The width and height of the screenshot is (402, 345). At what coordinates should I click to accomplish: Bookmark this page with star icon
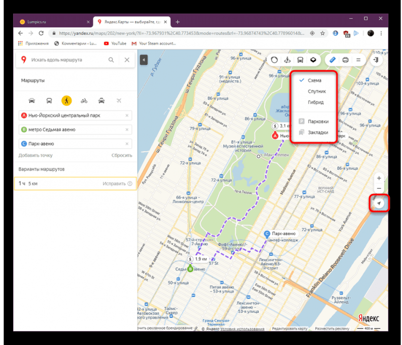click(x=323, y=33)
